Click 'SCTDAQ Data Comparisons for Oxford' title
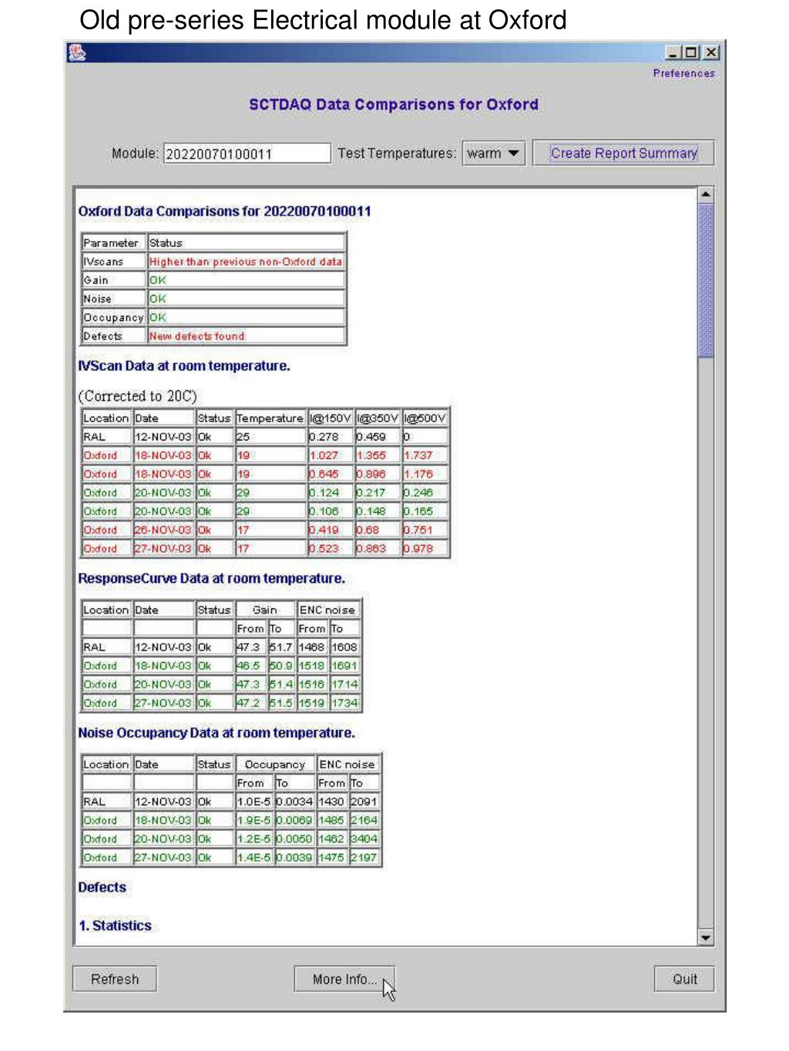 click(394, 105)
